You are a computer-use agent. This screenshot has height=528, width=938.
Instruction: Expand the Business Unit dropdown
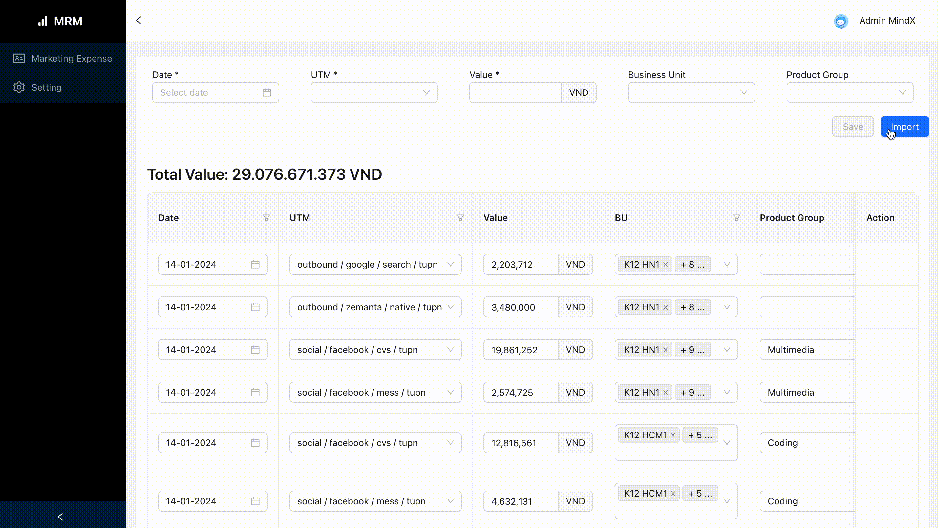tap(691, 92)
